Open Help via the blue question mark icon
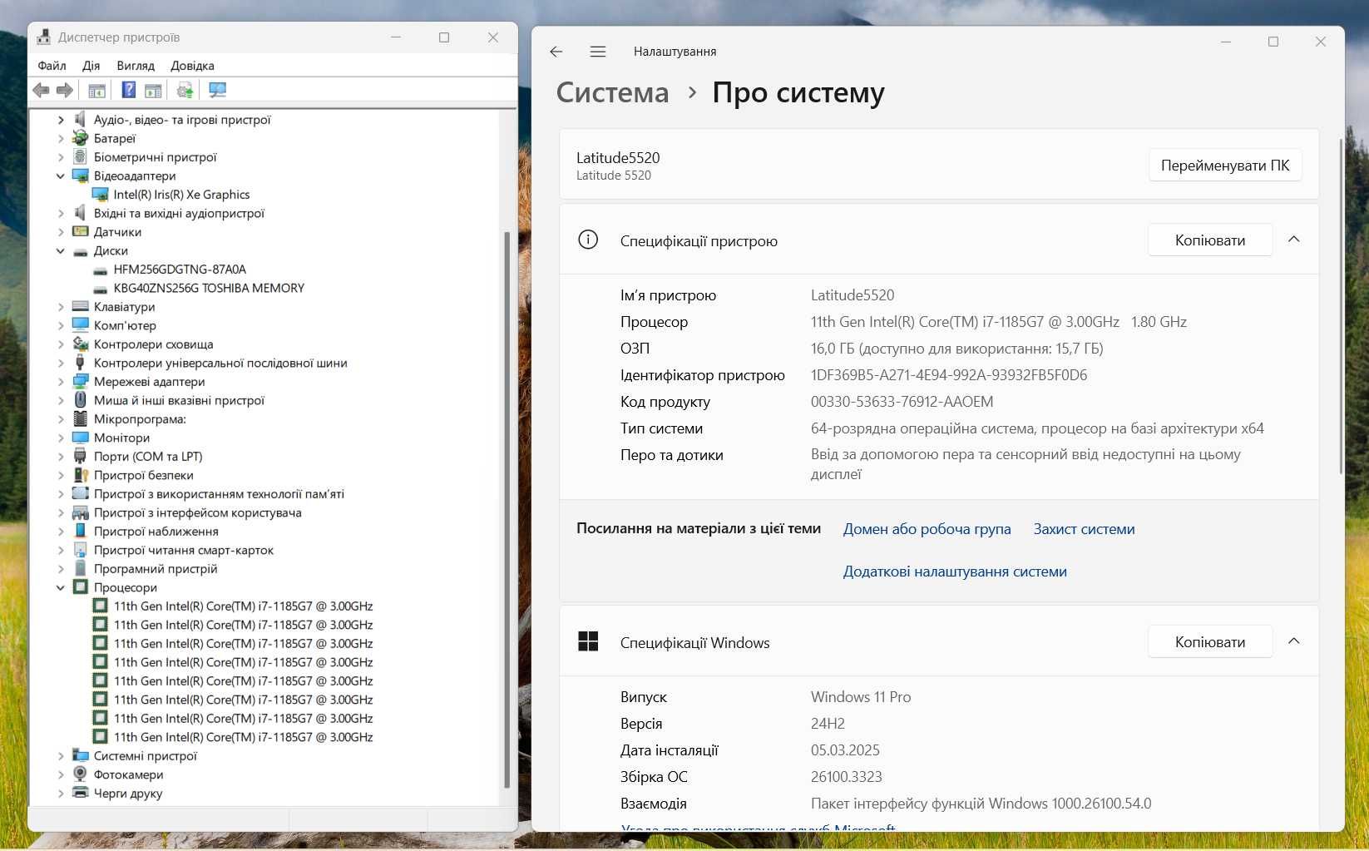Viewport: 1369px width, 851px height. click(129, 90)
